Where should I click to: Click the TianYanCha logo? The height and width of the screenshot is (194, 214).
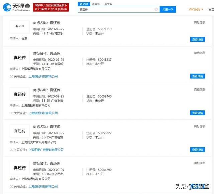point(17,7)
